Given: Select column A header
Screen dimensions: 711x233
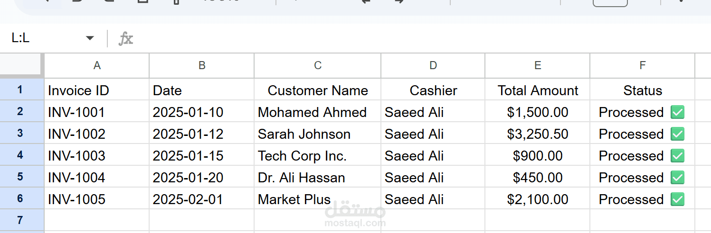Looking at the screenshot, I should 97,66.
